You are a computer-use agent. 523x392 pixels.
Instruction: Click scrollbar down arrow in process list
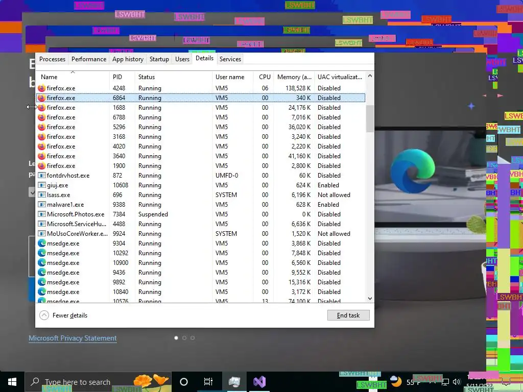click(x=370, y=299)
